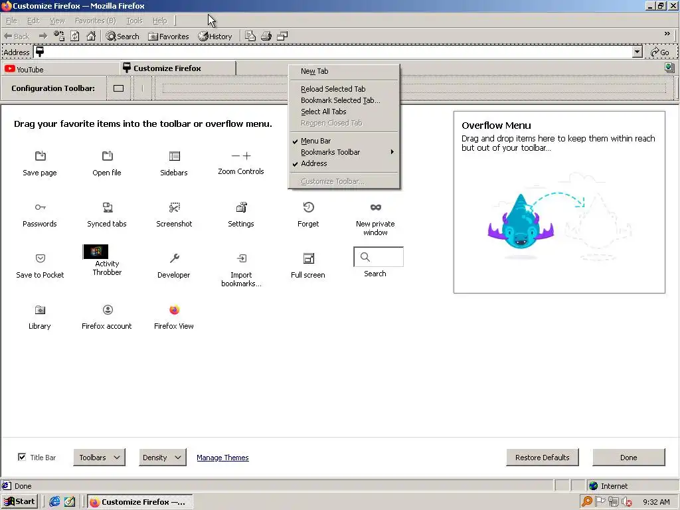Select the Synced tabs icon
The width and height of the screenshot is (680, 510).
(x=107, y=207)
